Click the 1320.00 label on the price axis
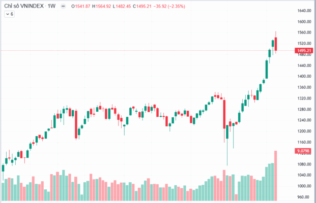 pyautogui.click(x=304, y=98)
